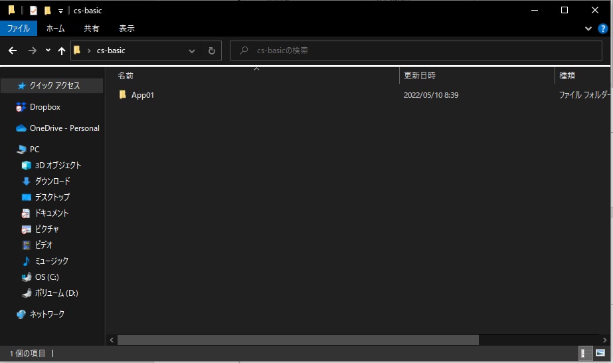The image size is (613, 363).
Task: Expand the ribbon with the chevron
Action: (x=588, y=29)
